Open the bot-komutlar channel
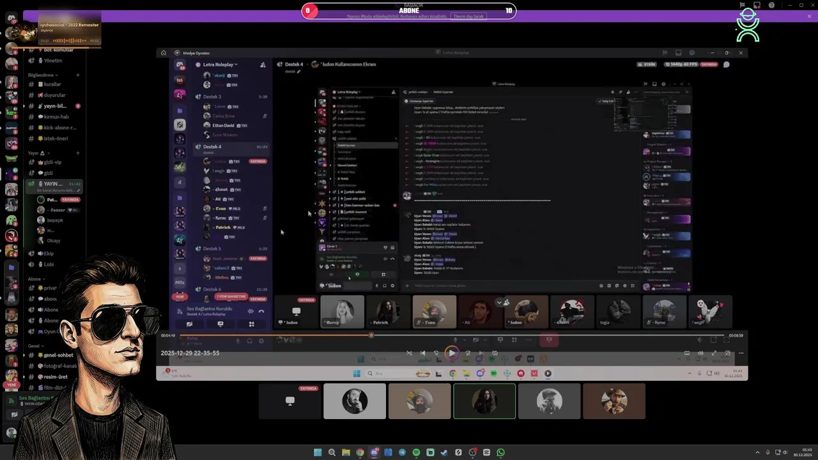 pos(54,50)
